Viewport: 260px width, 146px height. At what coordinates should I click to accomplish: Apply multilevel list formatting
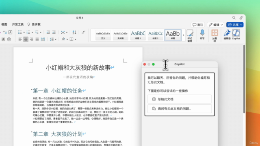(37, 32)
